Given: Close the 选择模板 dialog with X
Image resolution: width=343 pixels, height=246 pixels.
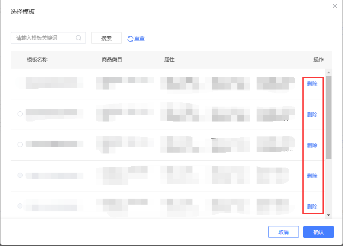Looking at the screenshot, I should point(335,6).
